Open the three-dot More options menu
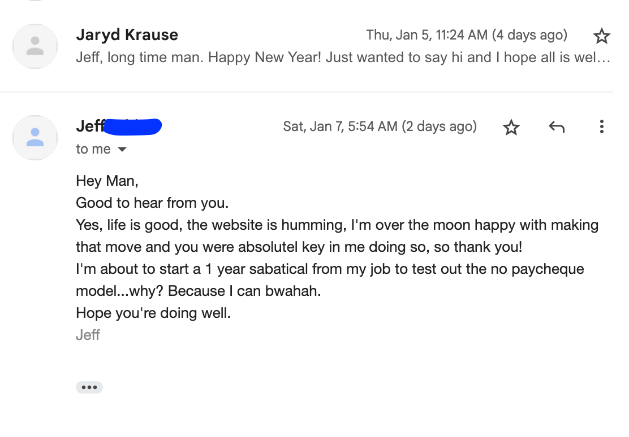Screen dimensions: 629x437 click(601, 127)
